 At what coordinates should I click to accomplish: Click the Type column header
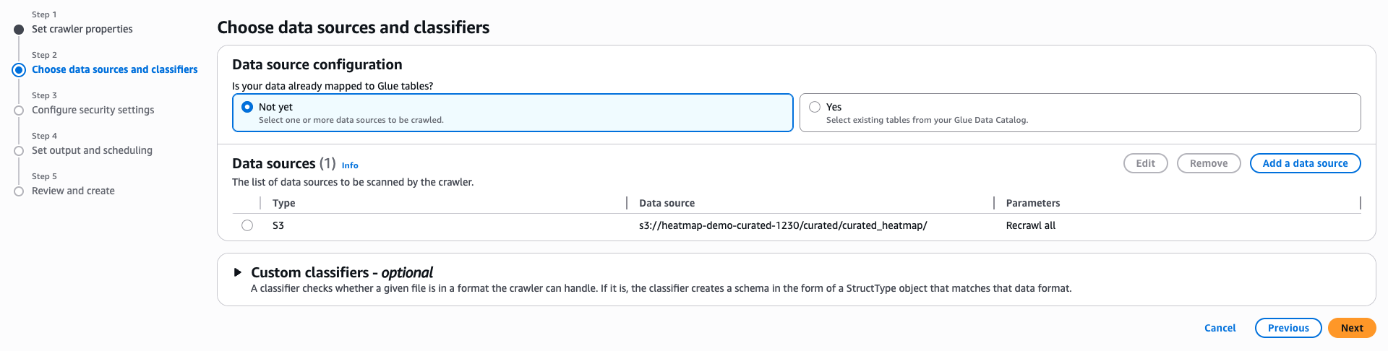284,203
